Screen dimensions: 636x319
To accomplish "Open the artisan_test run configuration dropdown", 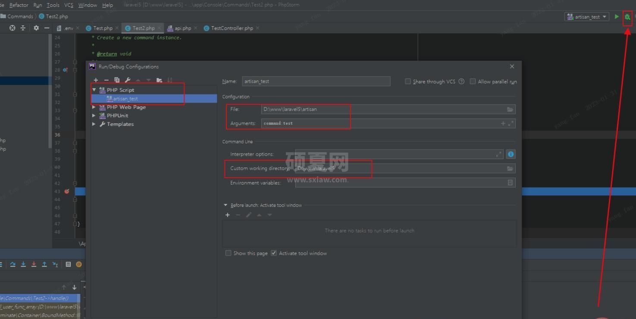I will [x=587, y=17].
